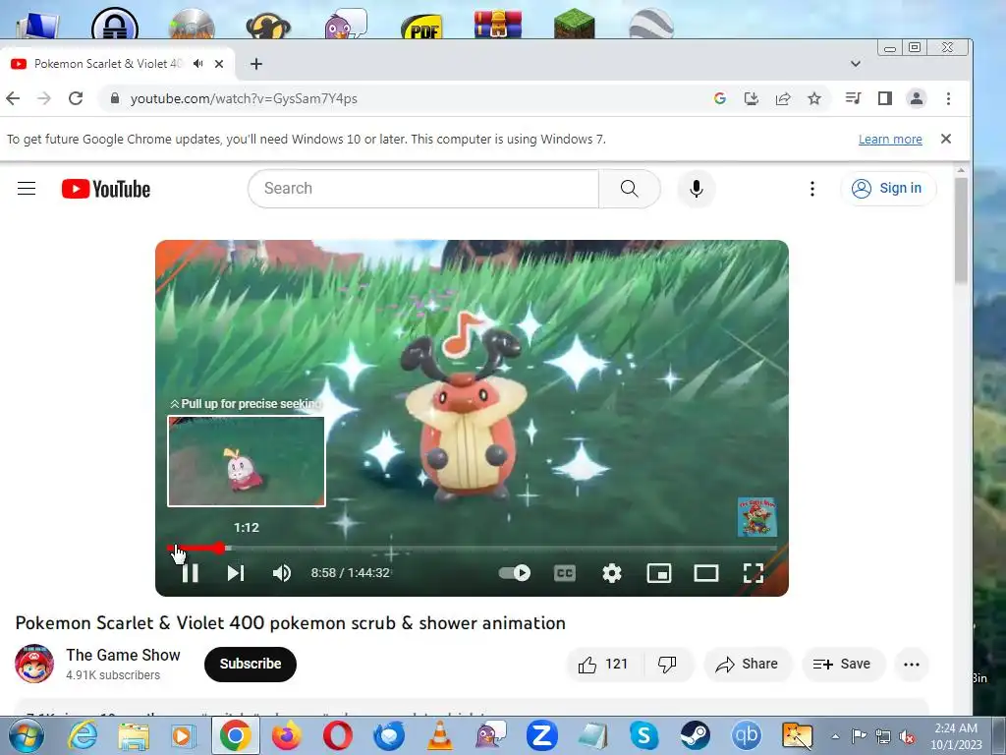Save video to playlist
Screen dimensions: 1006x755
(x=842, y=664)
